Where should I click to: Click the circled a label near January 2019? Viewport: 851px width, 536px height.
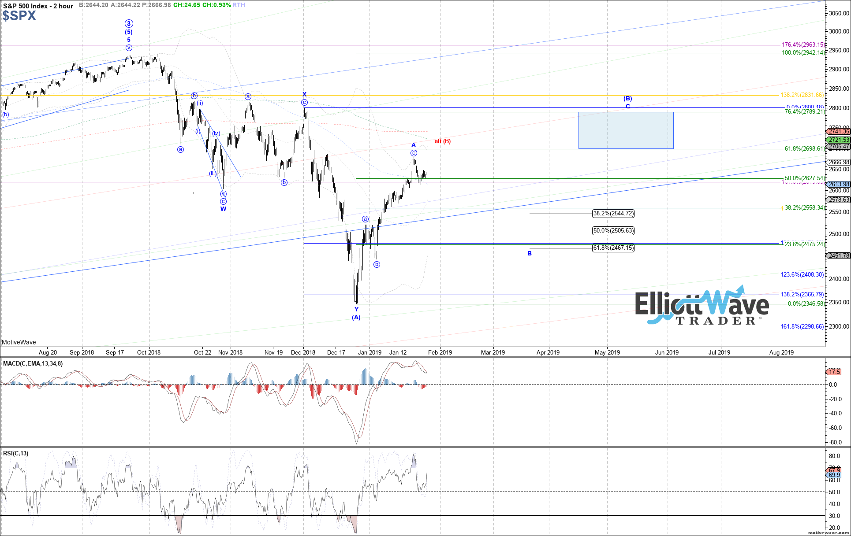pyautogui.click(x=365, y=219)
